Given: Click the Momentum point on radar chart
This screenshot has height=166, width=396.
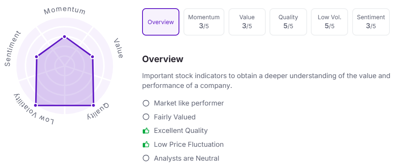Looking at the screenshot, I should coord(64,37).
